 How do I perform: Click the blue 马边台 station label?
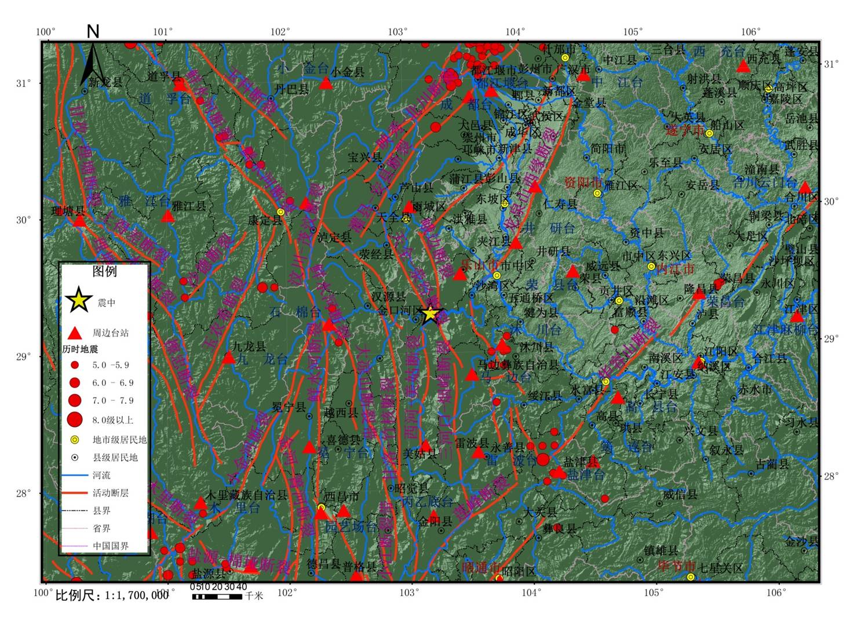click(x=506, y=377)
